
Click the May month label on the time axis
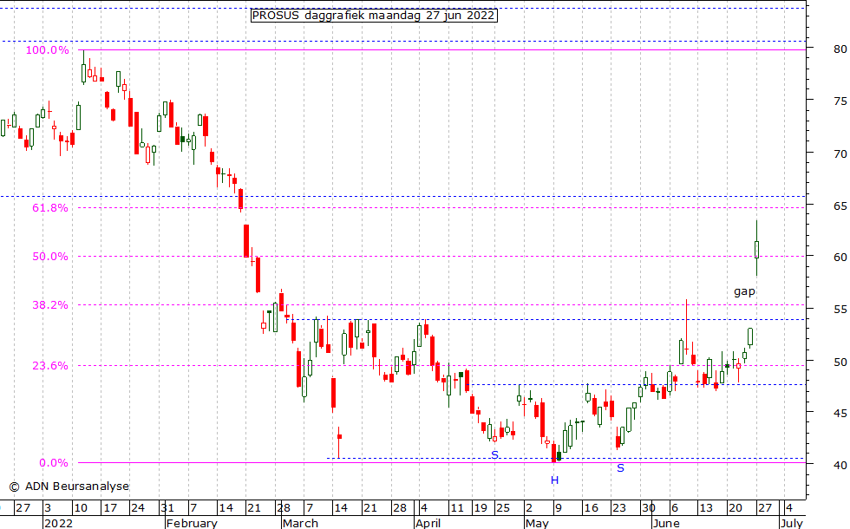[x=537, y=523]
